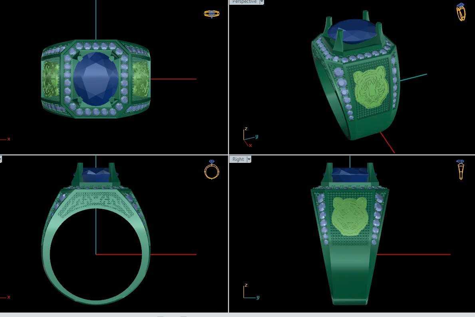Click the side-view ring icon in Right viewport

click(460, 169)
